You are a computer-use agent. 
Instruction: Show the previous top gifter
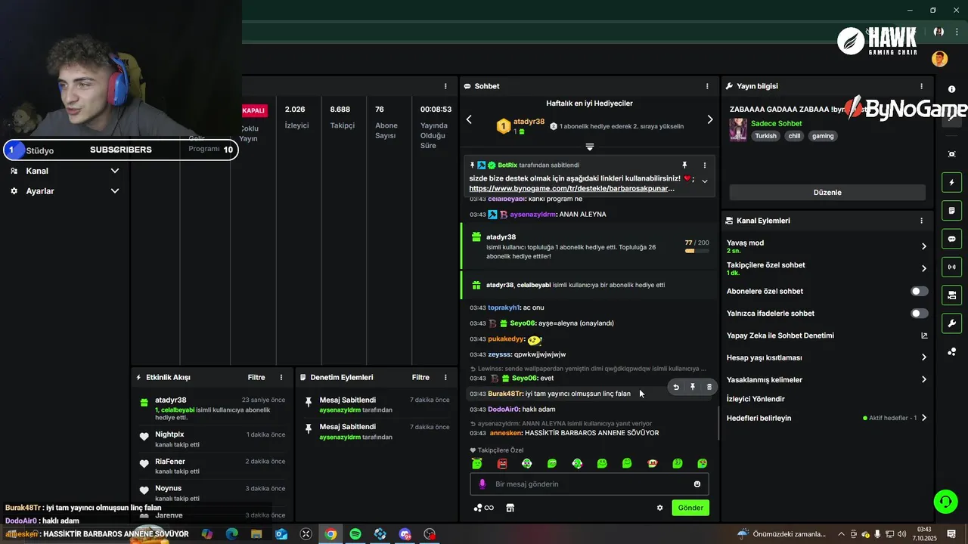[469, 119]
